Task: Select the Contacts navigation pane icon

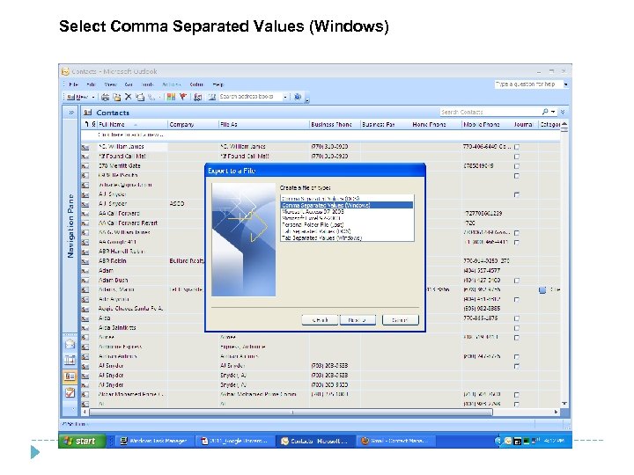Action: [x=70, y=376]
